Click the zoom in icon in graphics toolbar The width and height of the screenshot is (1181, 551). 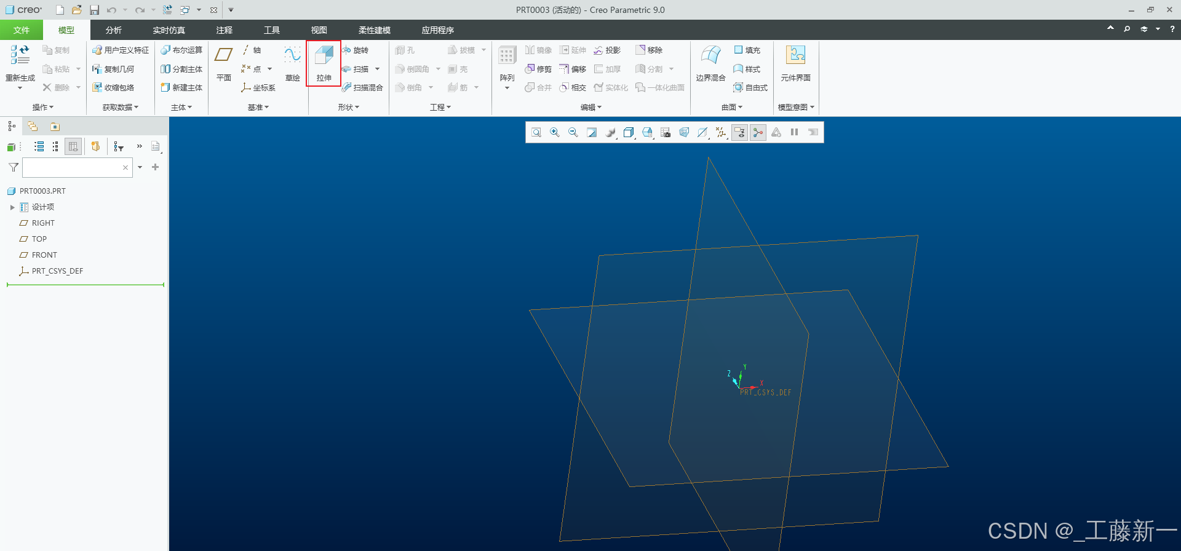click(x=555, y=132)
